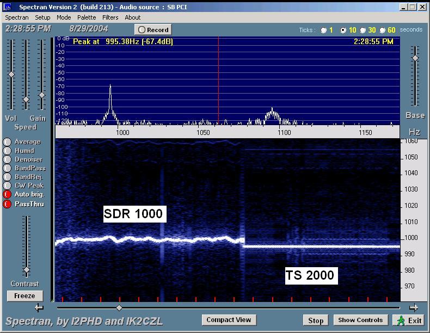The image size is (430, 333).
Task: Click Show Controls button
Action: [x=361, y=320]
